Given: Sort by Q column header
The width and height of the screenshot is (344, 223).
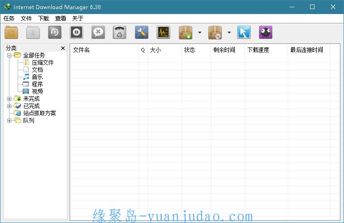Looking at the screenshot, I should 143,50.
